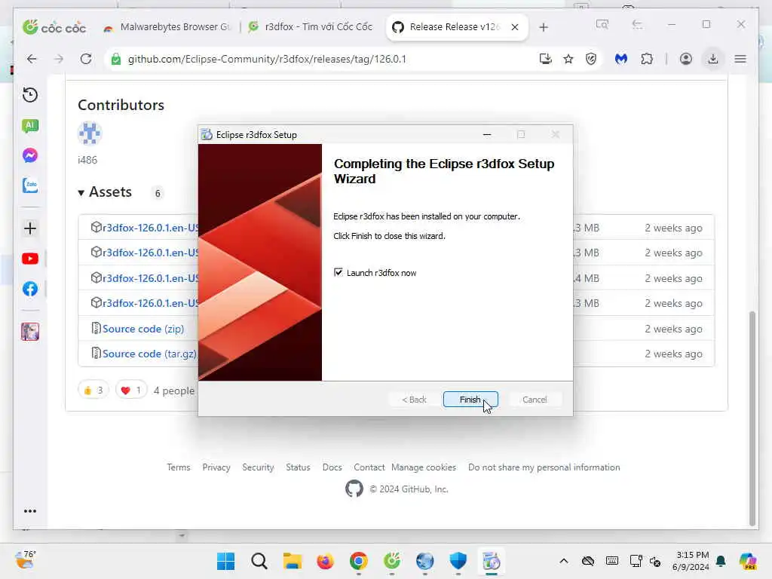Open YouTube in the sidebar
This screenshot has height=579, width=772.
(30, 259)
